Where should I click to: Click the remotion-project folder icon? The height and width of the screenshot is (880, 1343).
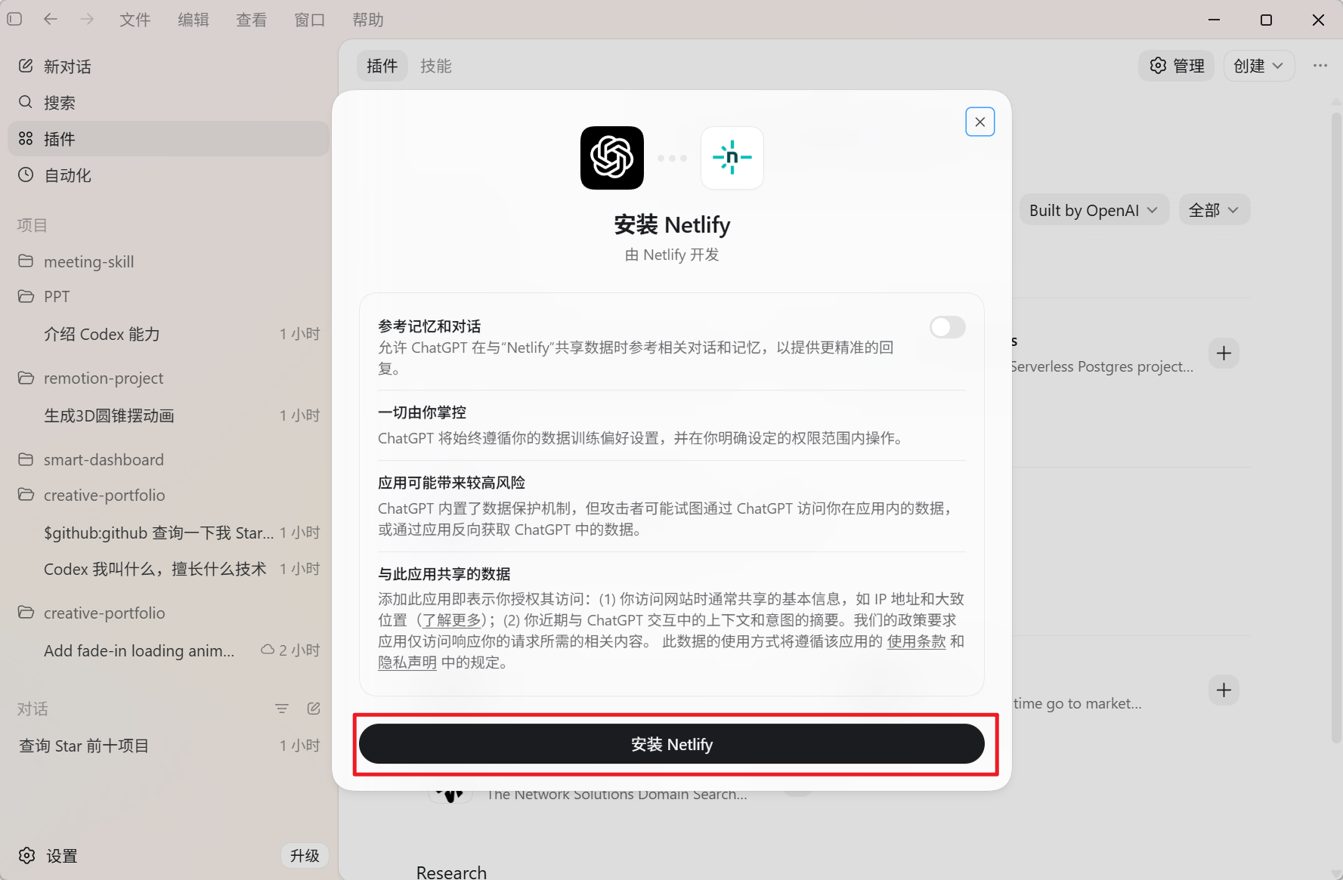26,378
